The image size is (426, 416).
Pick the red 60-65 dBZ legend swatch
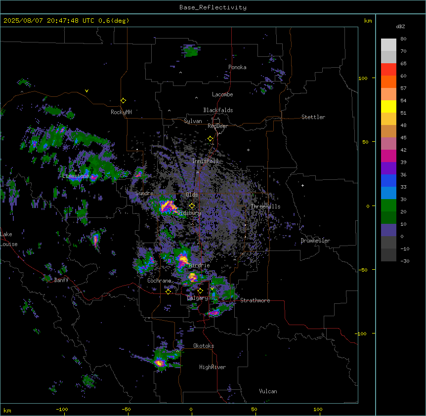[x=388, y=70]
